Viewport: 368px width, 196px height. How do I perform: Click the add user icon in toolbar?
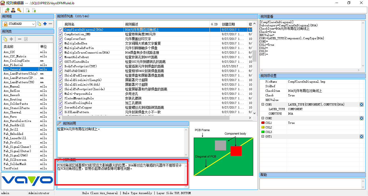coord(7,10)
